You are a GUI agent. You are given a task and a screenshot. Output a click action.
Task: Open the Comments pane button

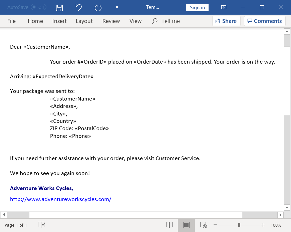264,21
